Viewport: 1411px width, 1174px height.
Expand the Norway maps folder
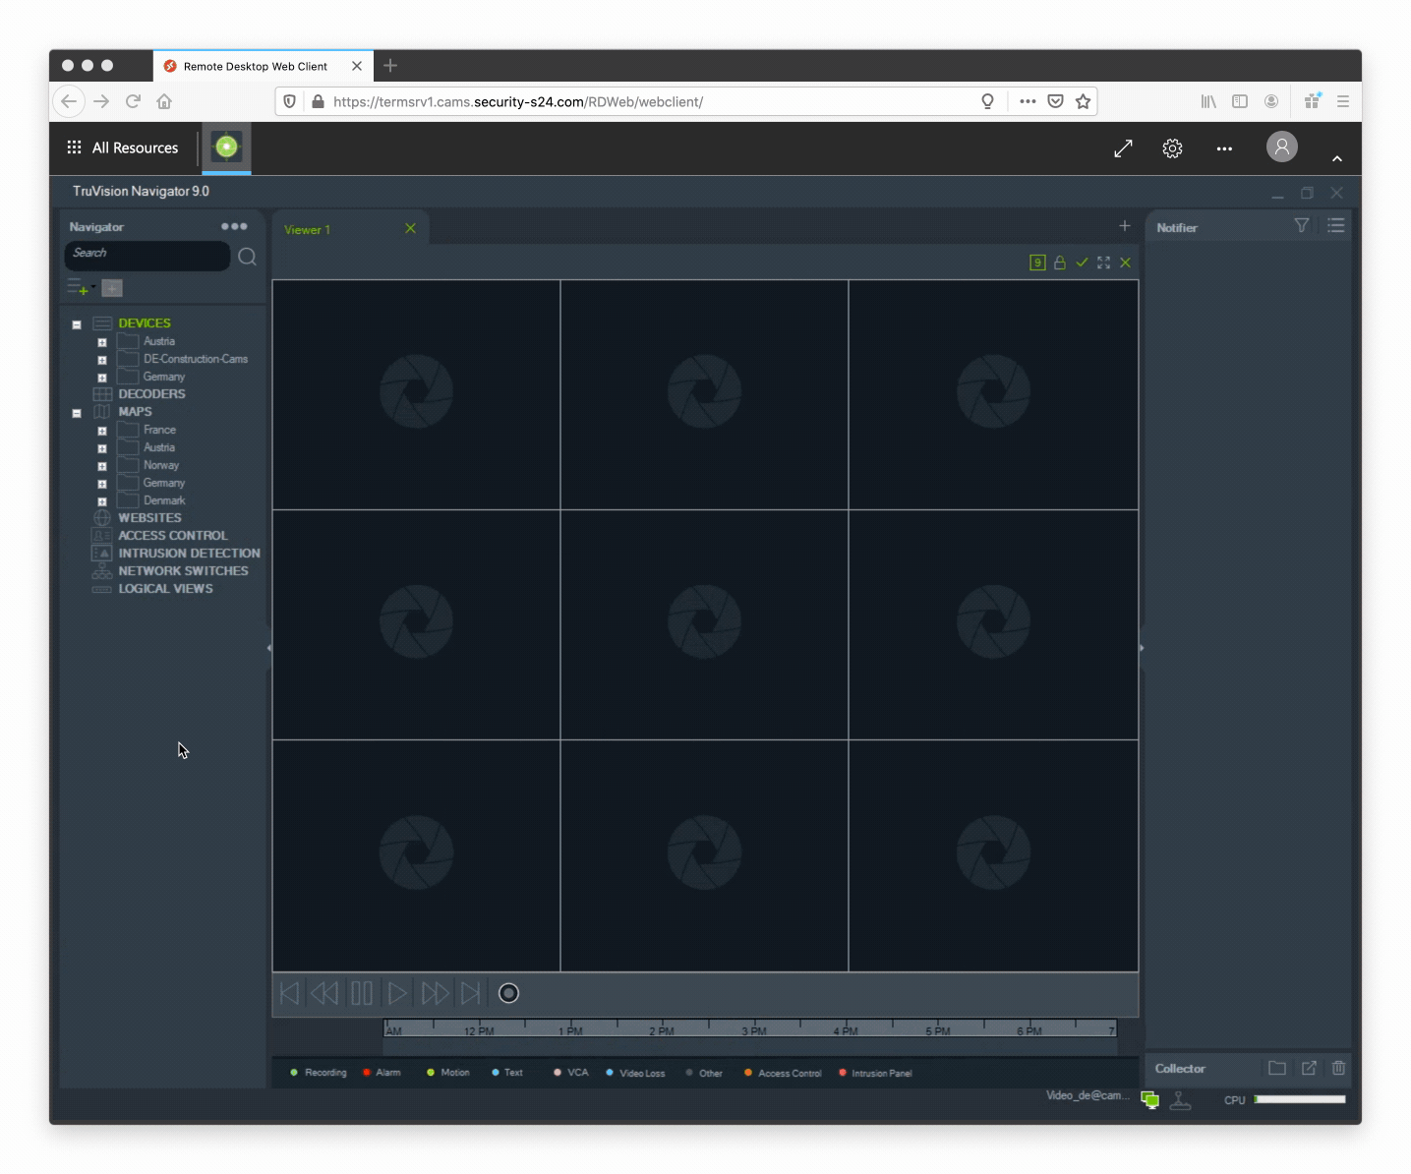(102, 467)
